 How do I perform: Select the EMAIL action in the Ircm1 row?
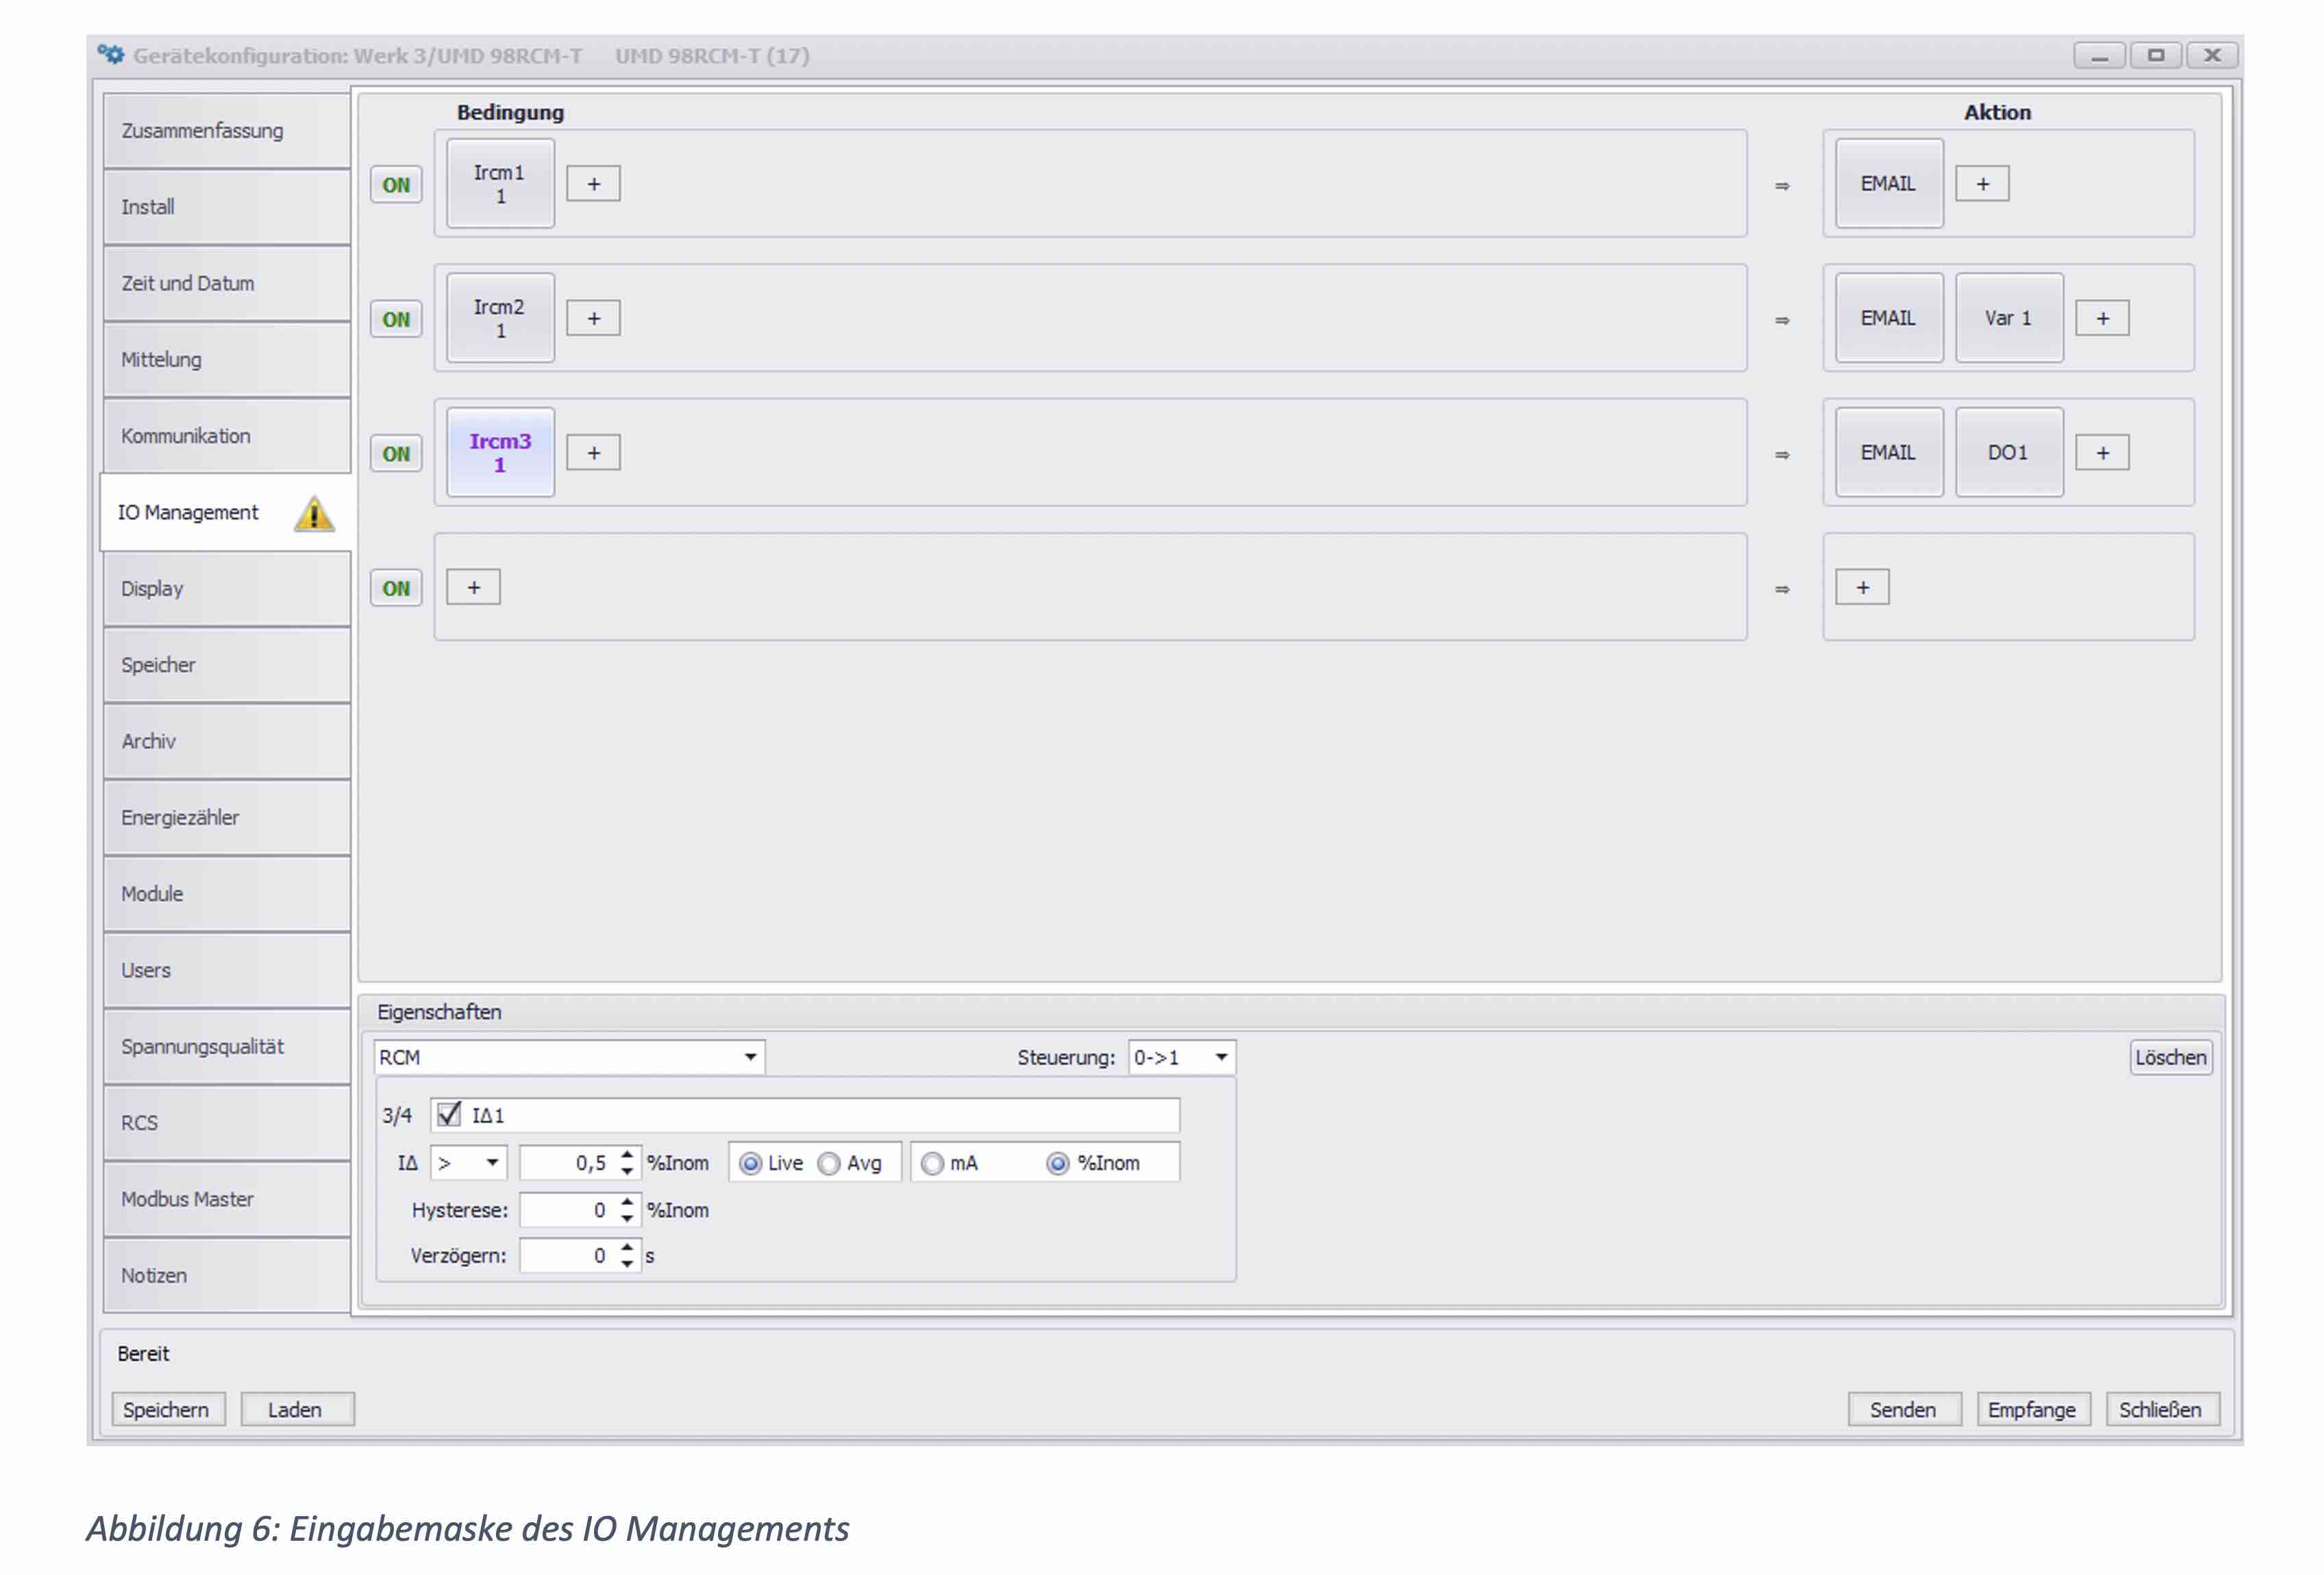coord(1889,184)
